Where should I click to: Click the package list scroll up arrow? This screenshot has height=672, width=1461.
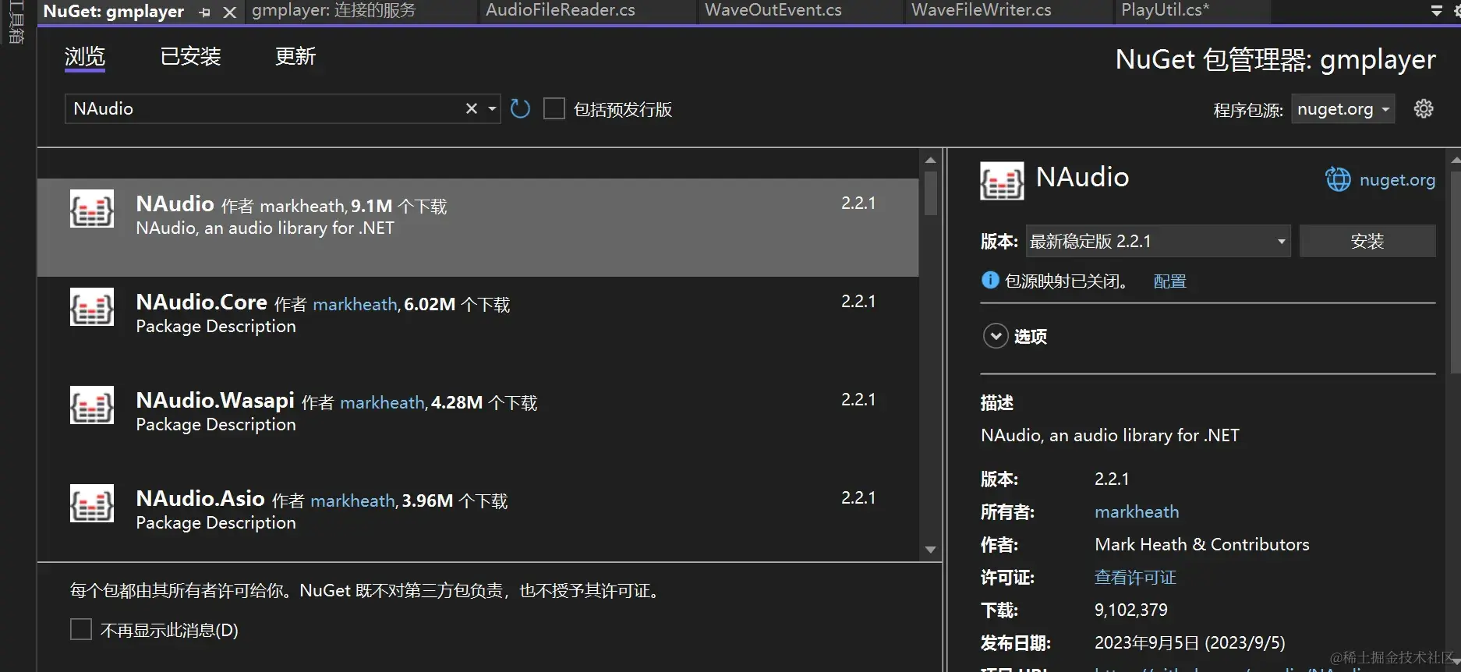point(930,160)
